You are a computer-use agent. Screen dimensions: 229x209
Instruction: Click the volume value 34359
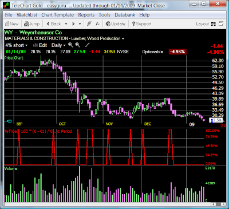[109, 52]
